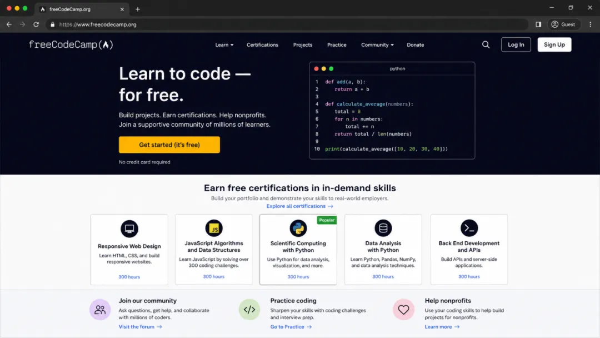Viewport: 600px width, 338px height.
Task: Open Data Analysis with Python title
Action: pos(383,246)
